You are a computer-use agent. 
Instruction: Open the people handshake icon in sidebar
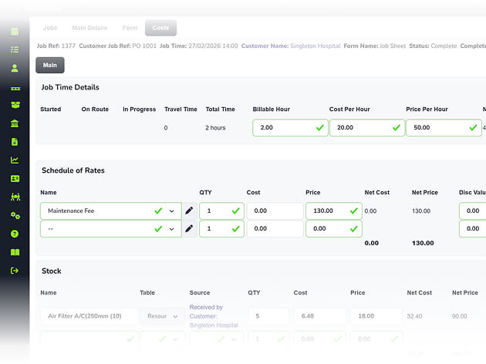tap(15, 197)
